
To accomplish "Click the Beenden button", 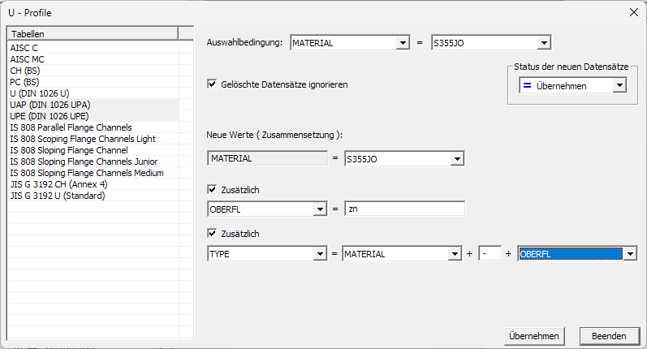I will [608, 335].
